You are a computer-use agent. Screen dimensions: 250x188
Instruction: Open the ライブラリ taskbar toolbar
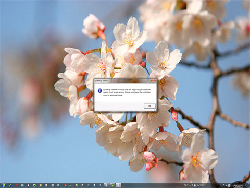pyautogui.click(x=199, y=185)
